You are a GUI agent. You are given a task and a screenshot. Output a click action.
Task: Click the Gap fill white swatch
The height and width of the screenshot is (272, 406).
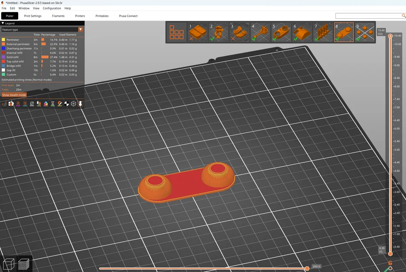[3, 70]
